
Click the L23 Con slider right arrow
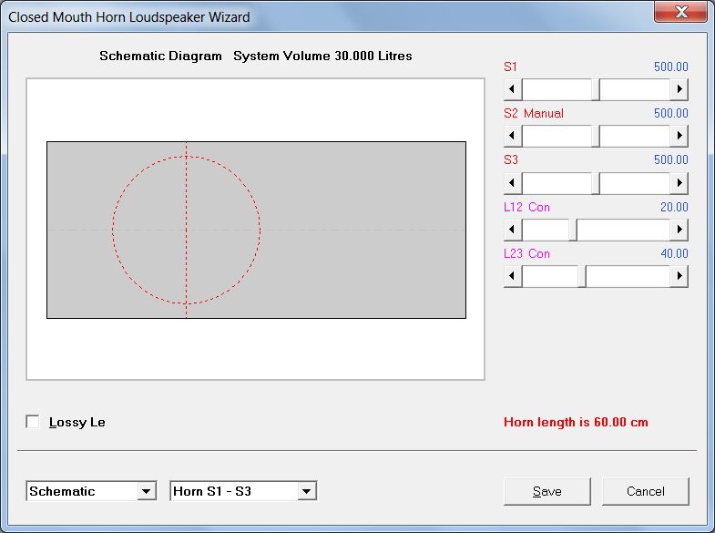(x=679, y=276)
